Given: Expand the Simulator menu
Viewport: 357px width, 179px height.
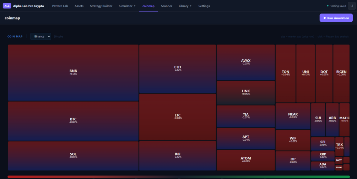Looking at the screenshot, I should coord(127,6).
